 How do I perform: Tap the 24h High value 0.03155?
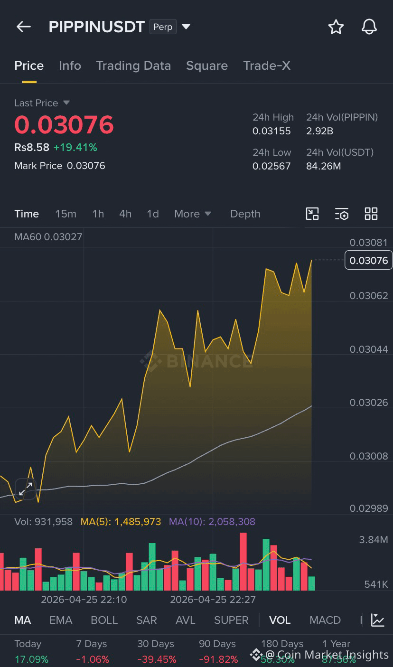coord(271,131)
